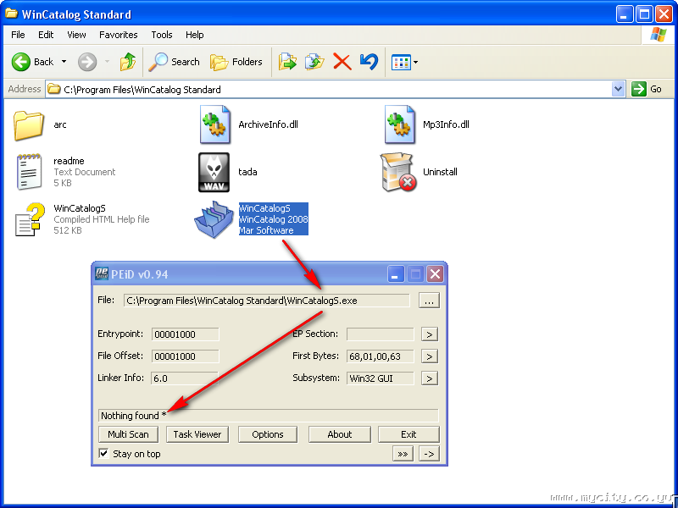Image resolution: width=678 pixels, height=508 pixels.
Task: Select the tada WAV file icon
Action: 214,172
